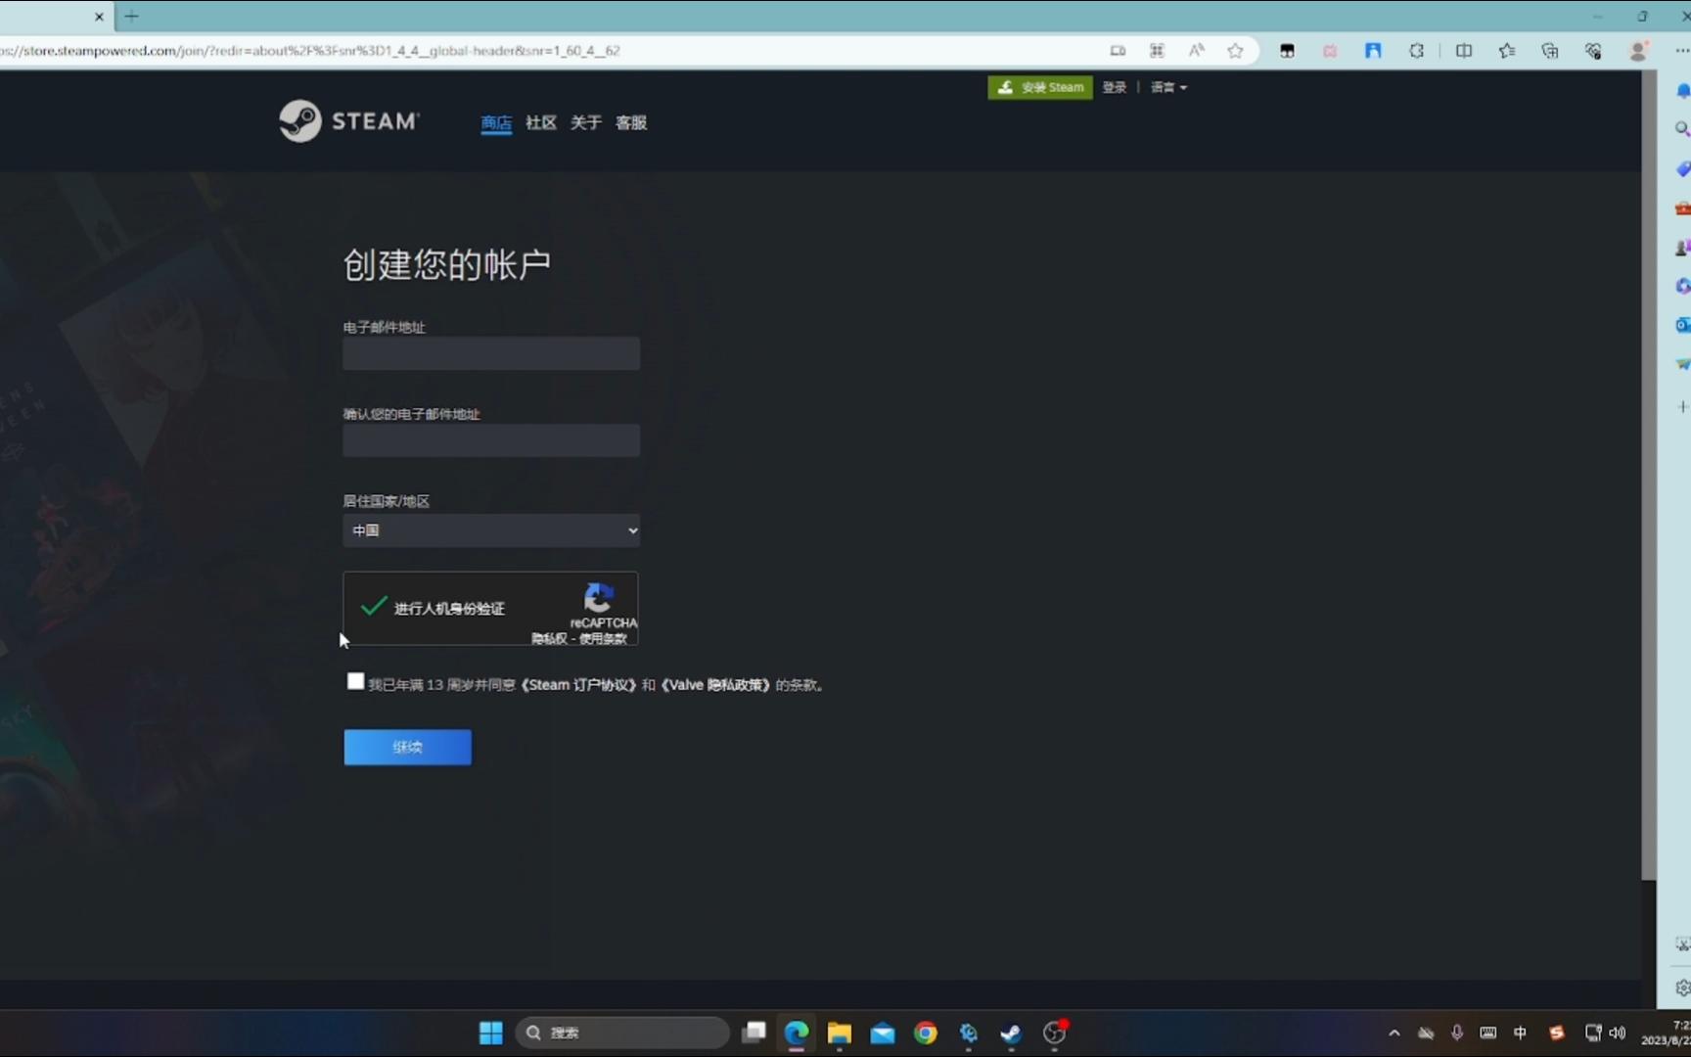Open the Valve Privacy Policy link
Image resolution: width=1691 pixels, height=1057 pixels.
tap(716, 685)
